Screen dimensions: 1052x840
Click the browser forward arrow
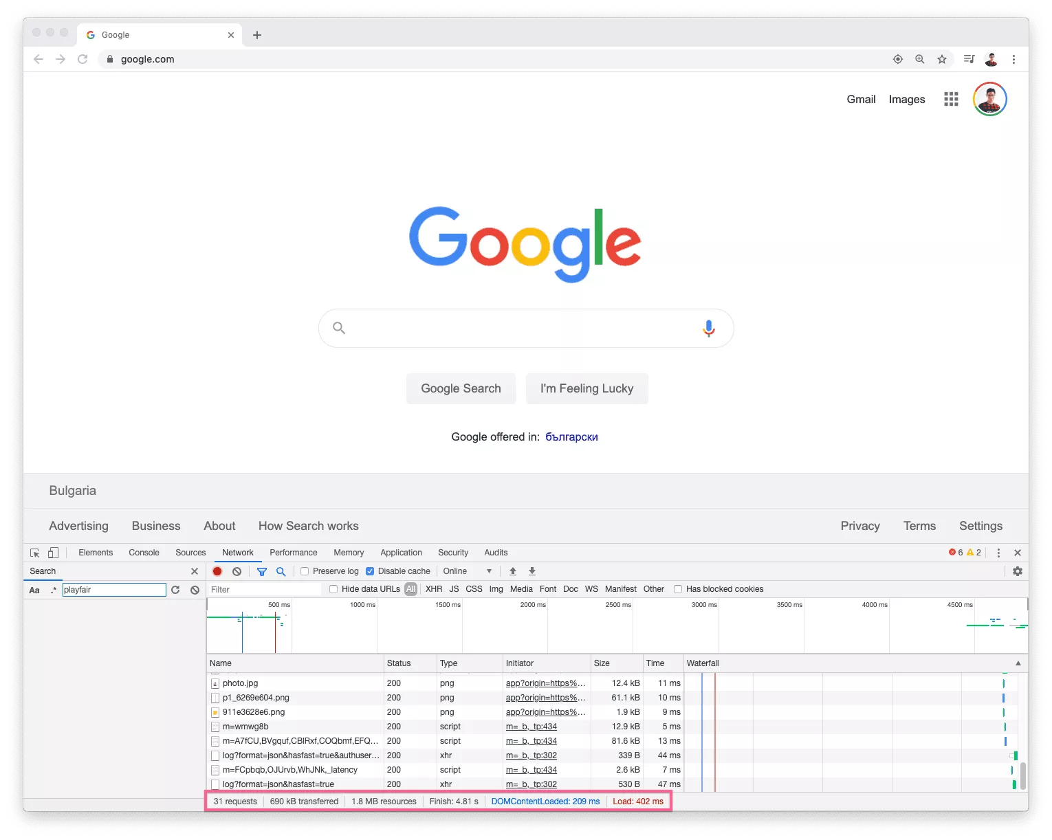coord(61,59)
